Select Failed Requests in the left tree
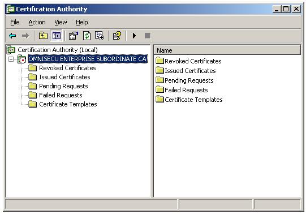The image size is (306, 214). pos(61,95)
